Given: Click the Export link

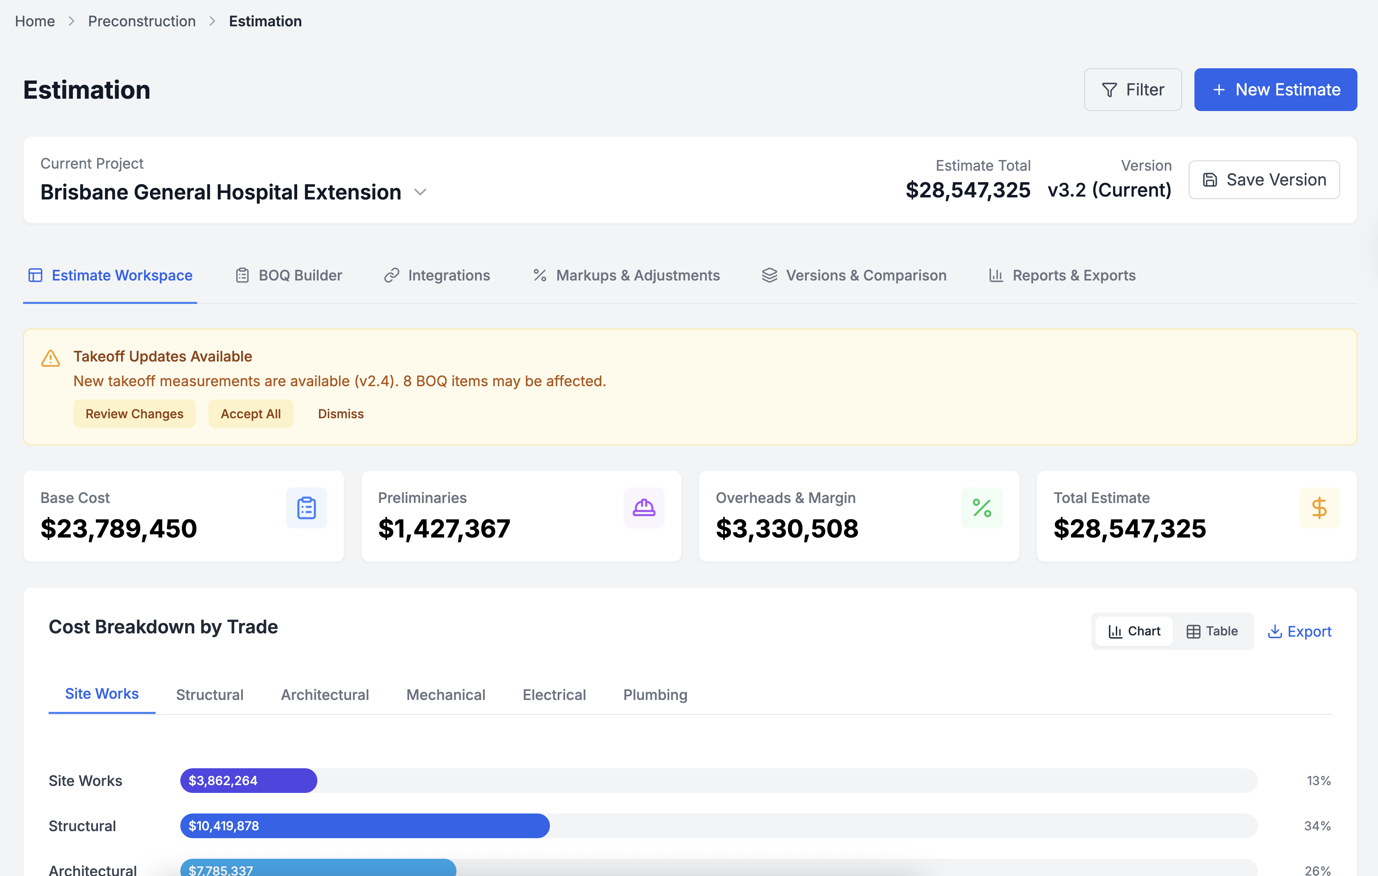Looking at the screenshot, I should coord(1300,631).
